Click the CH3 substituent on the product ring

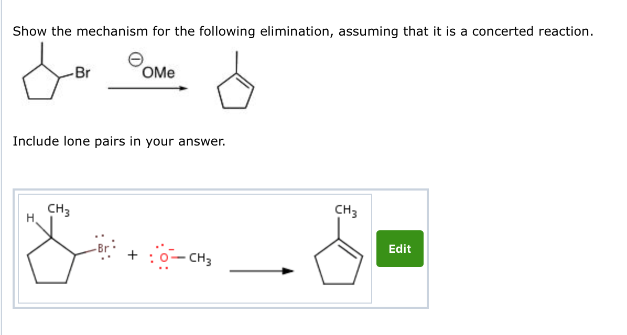pyautogui.click(x=344, y=210)
